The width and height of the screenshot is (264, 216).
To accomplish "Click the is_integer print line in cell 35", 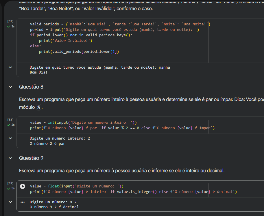I will pyautogui.click(x=134, y=192).
